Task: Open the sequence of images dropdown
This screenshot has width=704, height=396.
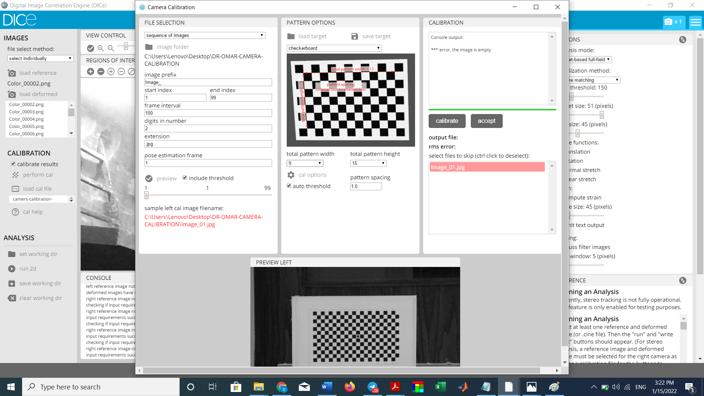Action: coord(204,35)
